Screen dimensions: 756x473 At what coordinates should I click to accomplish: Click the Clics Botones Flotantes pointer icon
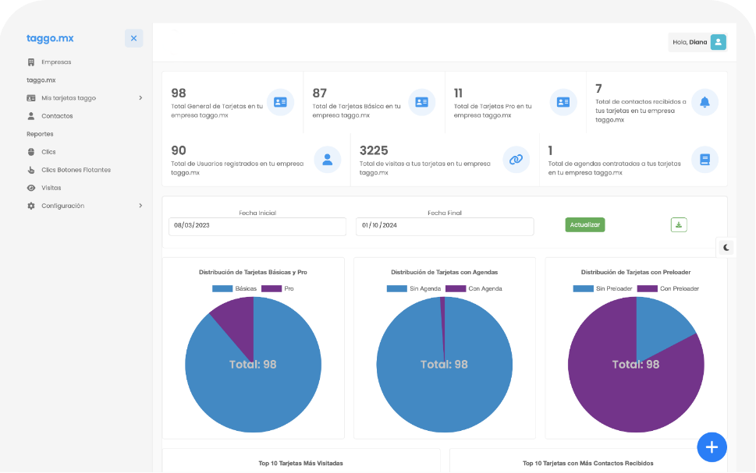[x=31, y=170]
